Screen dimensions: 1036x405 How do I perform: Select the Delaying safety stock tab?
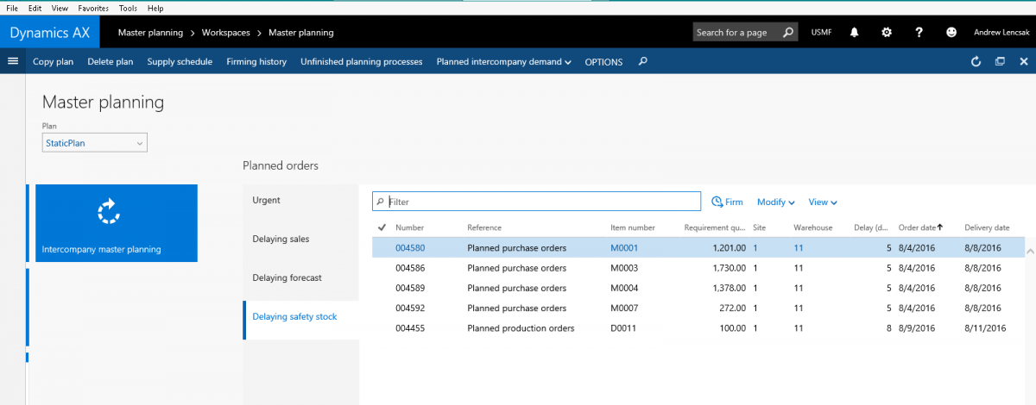coord(301,317)
